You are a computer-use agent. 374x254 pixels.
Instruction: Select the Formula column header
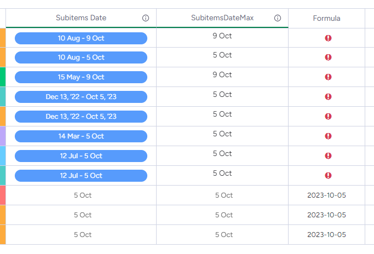[x=326, y=19]
